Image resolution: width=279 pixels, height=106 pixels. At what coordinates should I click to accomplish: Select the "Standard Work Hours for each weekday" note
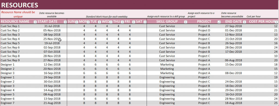pos(107,16)
